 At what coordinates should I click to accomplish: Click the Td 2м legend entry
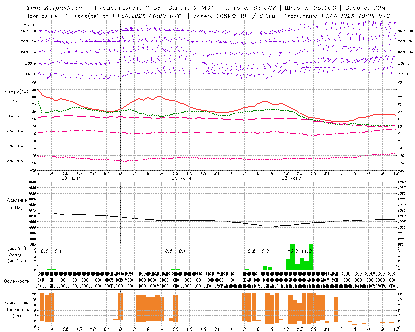tap(15, 116)
